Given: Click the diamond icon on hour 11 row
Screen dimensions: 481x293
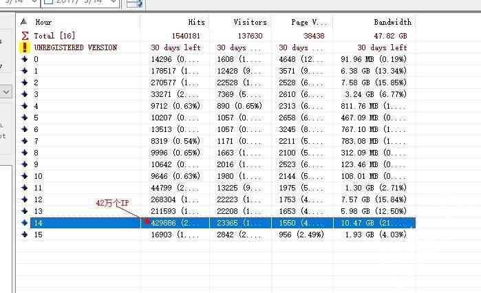Looking at the screenshot, I should pyautogui.click(x=25, y=188).
